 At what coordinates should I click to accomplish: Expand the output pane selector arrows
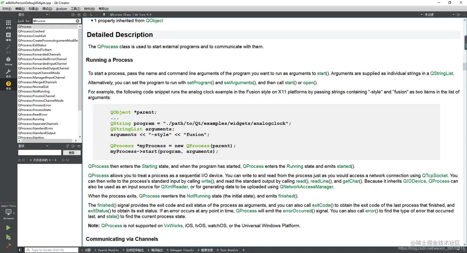[x=243, y=250]
